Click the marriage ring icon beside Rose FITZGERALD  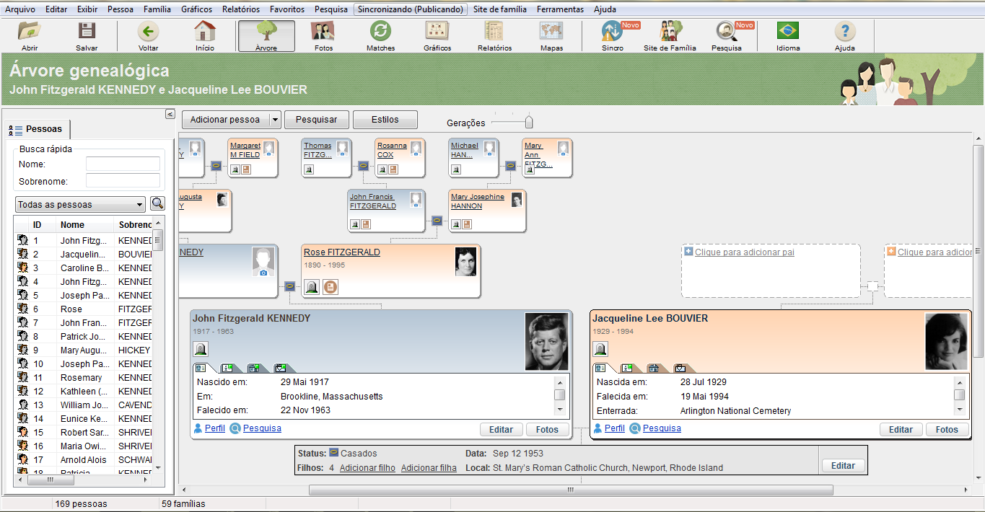pyautogui.click(x=289, y=286)
